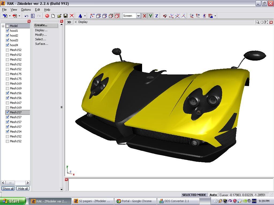Expand the Model tree node
274x205 pixels.
3,26
